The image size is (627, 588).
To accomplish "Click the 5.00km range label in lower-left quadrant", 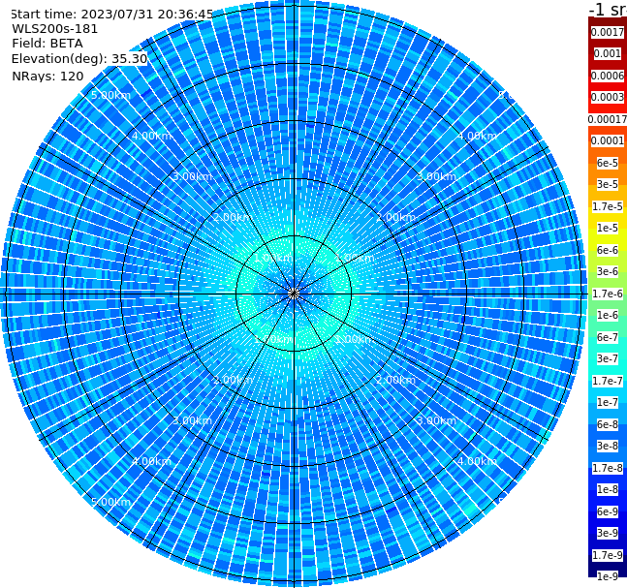I will pyautogui.click(x=110, y=502).
